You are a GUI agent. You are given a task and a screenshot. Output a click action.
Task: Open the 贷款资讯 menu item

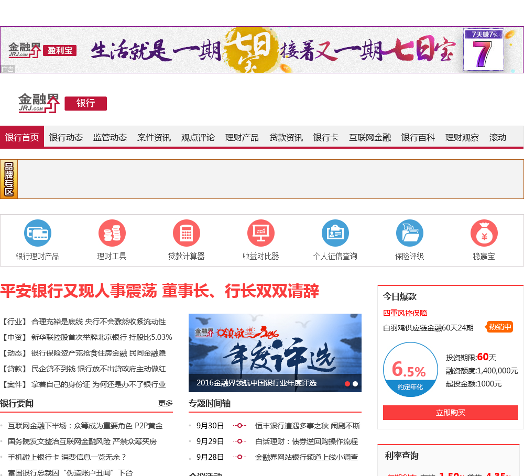point(286,137)
